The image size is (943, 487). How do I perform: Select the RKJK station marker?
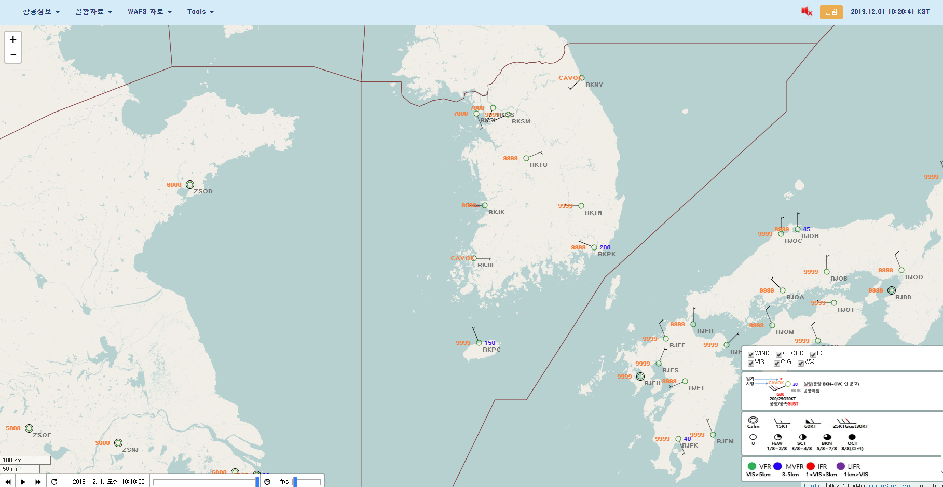(x=485, y=205)
